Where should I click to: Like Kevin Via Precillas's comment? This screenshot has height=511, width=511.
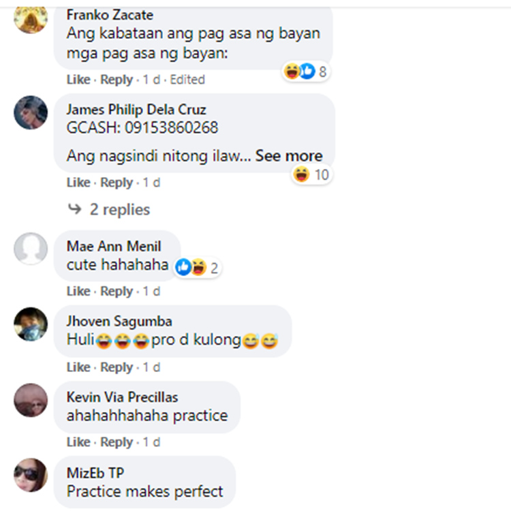coord(78,442)
